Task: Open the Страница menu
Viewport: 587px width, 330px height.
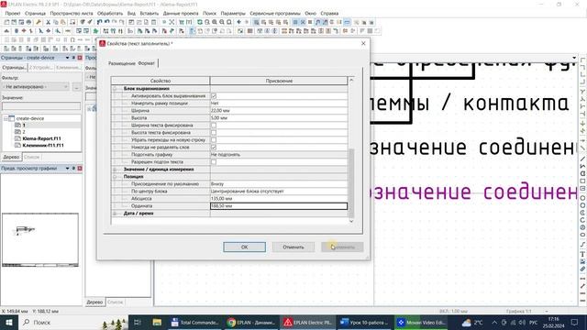Action: coord(35,13)
